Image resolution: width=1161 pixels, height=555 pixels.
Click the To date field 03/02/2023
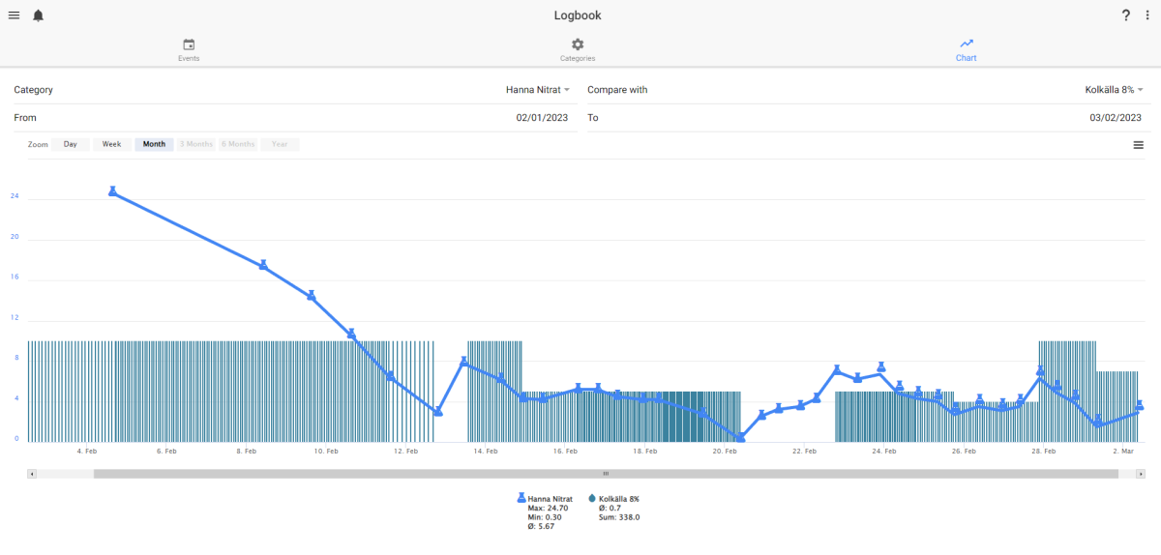866,118
